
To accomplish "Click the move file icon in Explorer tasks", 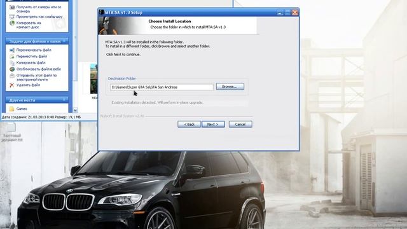I will pos(12,57).
